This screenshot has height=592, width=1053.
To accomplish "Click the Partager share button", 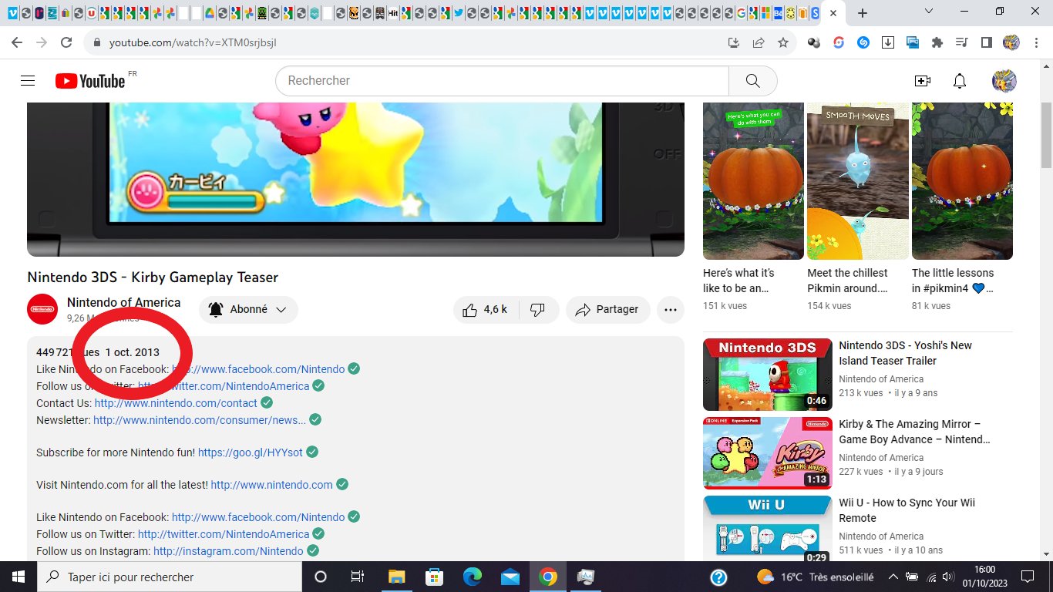I will click(x=607, y=310).
